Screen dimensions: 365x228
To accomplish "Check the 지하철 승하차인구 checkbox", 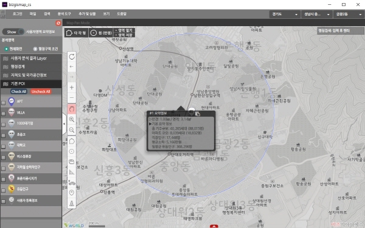I will tap(3, 168).
